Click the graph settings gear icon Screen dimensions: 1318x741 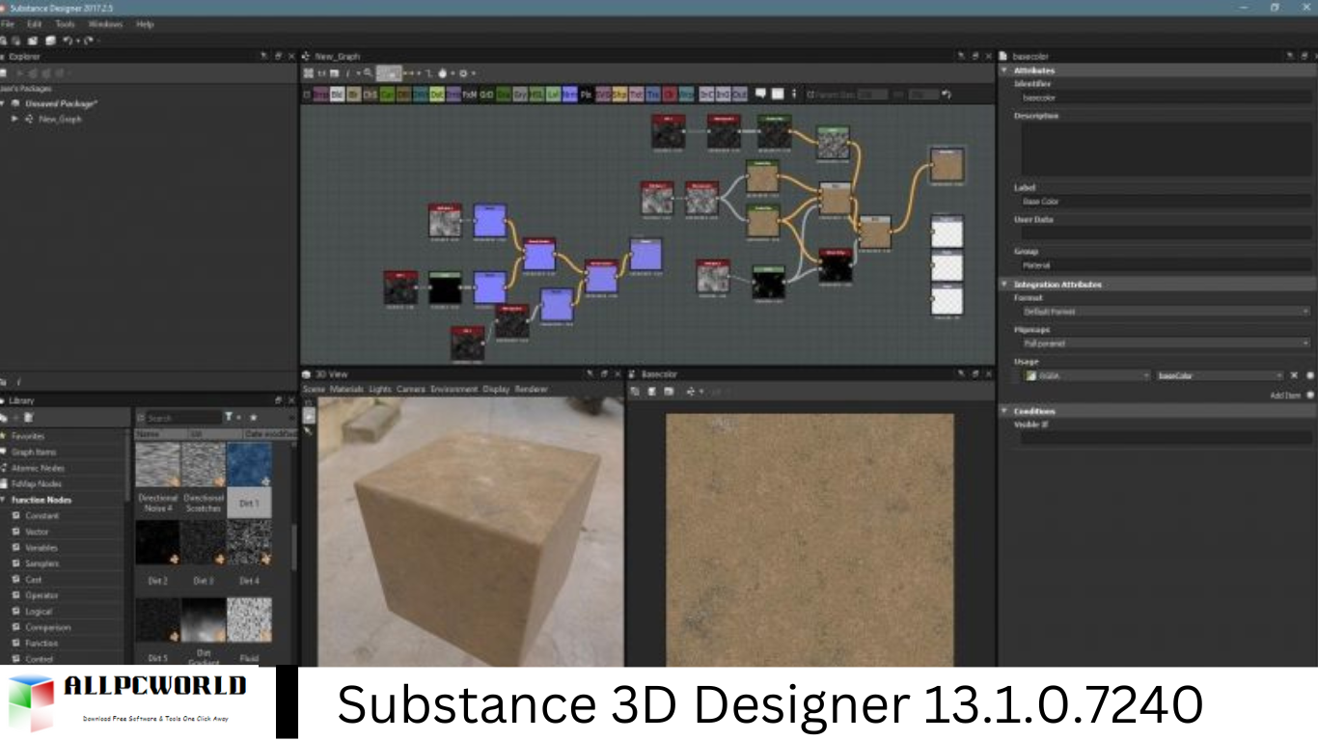[x=463, y=73]
